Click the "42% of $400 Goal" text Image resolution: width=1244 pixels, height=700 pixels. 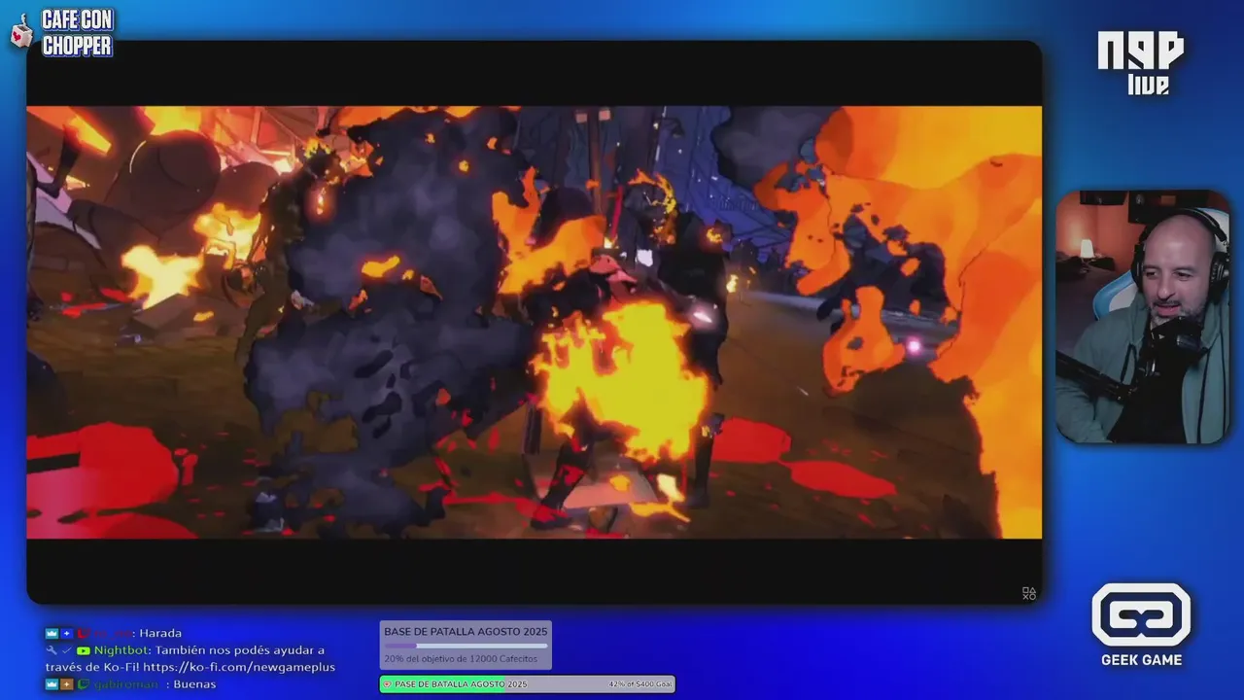pyautogui.click(x=640, y=684)
